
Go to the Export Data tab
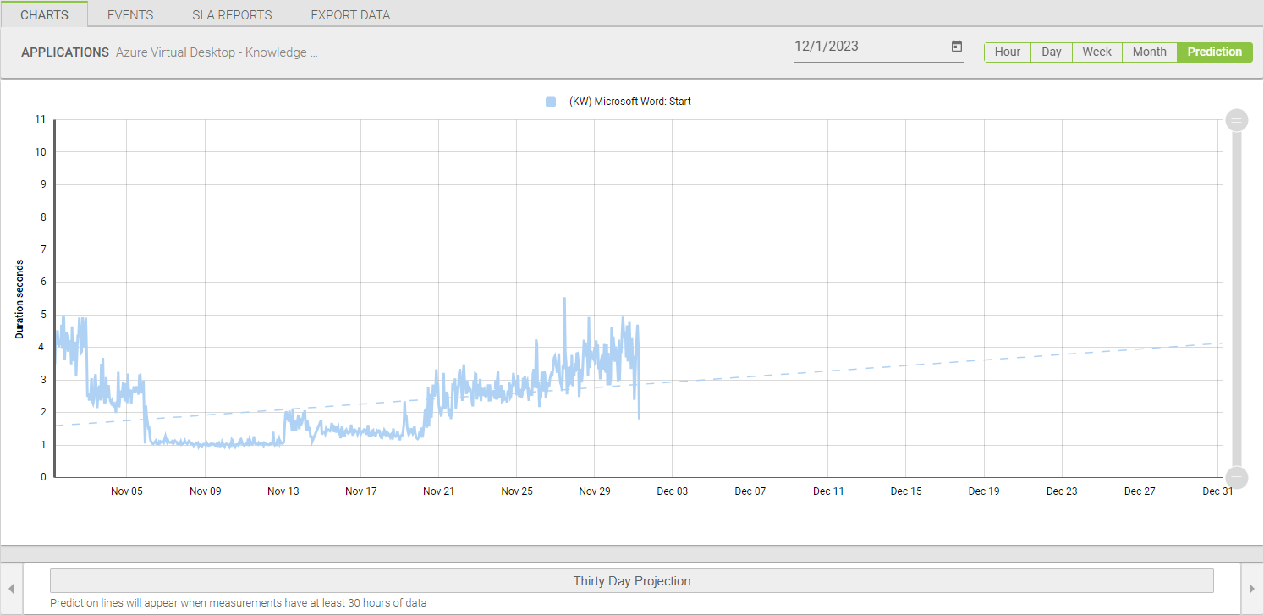pos(350,14)
